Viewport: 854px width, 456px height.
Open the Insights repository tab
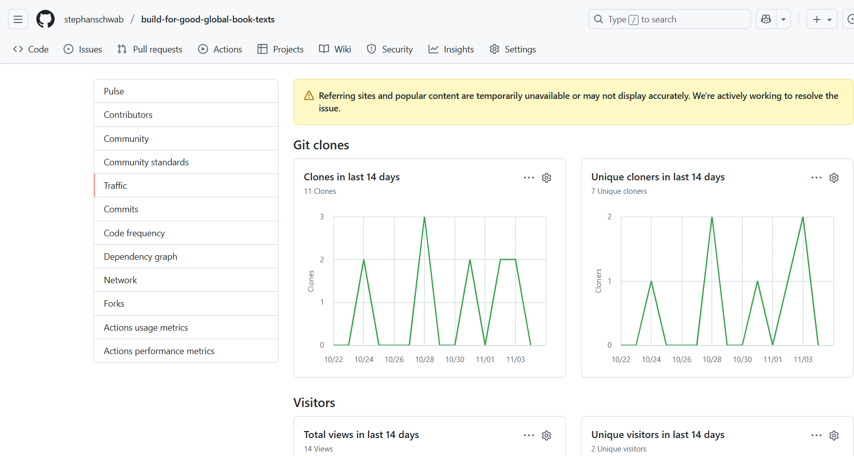pyautogui.click(x=451, y=49)
